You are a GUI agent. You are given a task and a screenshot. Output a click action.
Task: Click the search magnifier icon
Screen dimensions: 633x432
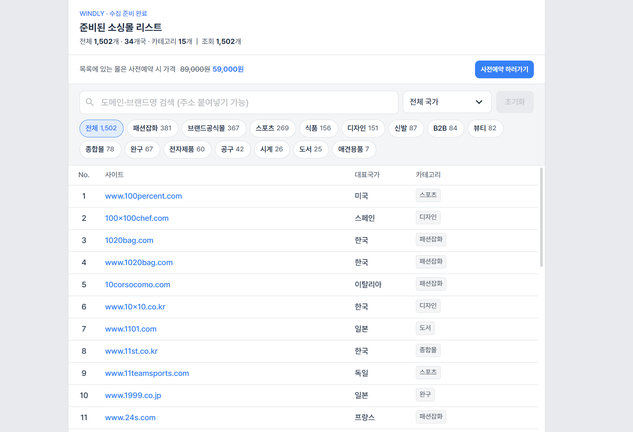90,102
